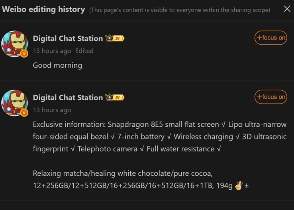Click the Snapdragon 8E5 exclusive information paragraph
This screenshot has width=294, height=210.
(159, 137)
